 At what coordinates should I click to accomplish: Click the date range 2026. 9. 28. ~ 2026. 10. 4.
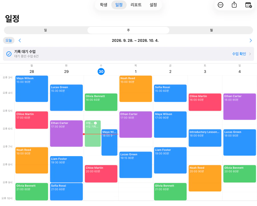pos(135,40)
